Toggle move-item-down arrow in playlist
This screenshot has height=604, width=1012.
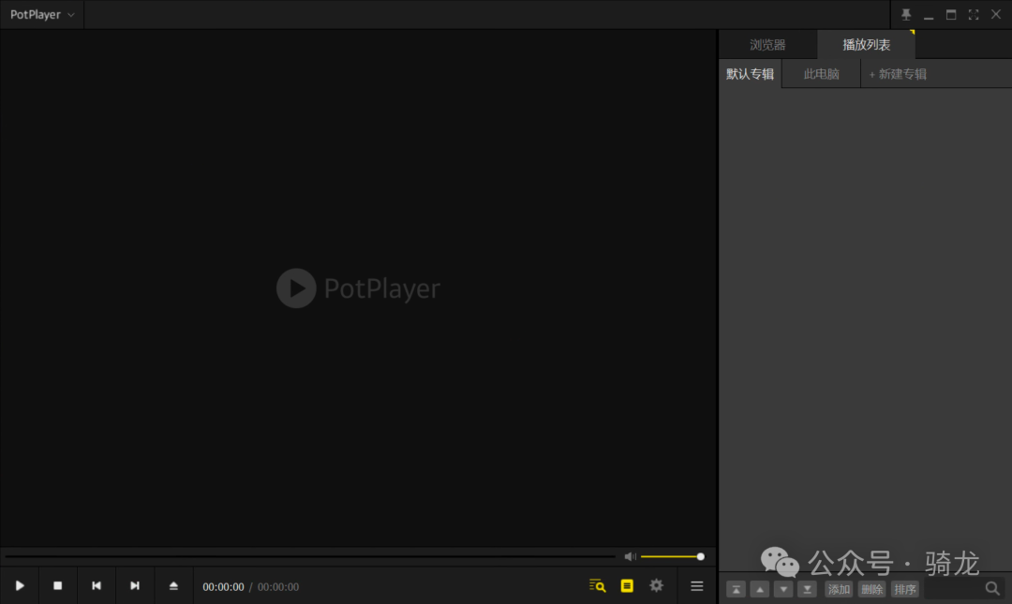point(783,588)
